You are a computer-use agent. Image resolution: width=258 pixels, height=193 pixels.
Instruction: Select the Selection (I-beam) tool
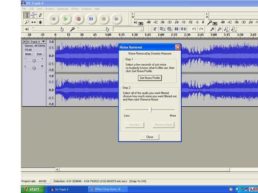pyautogui.click(x=27, y=15)
